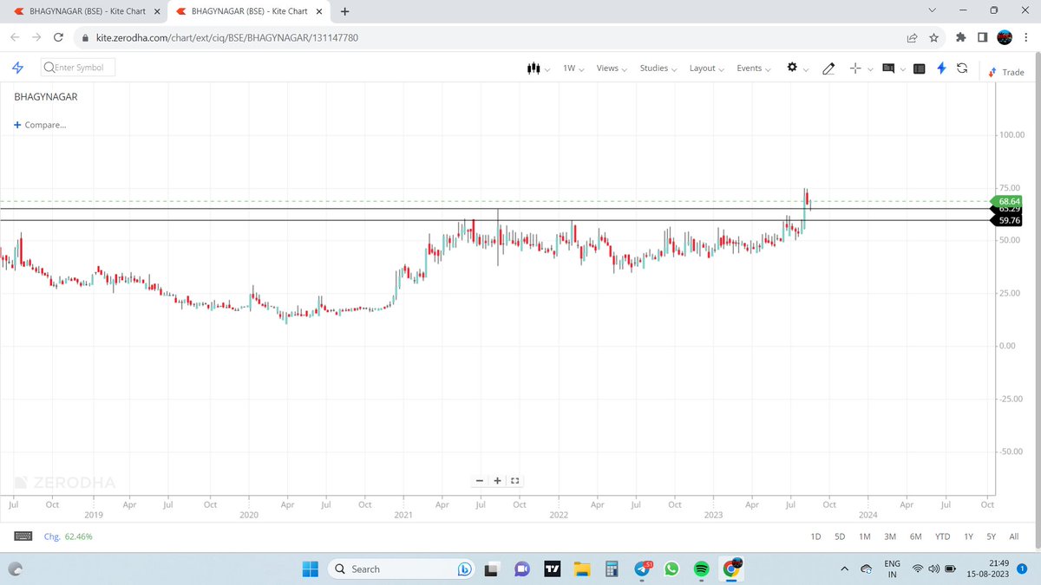
Task: Click the BHAGYNAGAR symbol label on chart
Action: tap(46, 97)
